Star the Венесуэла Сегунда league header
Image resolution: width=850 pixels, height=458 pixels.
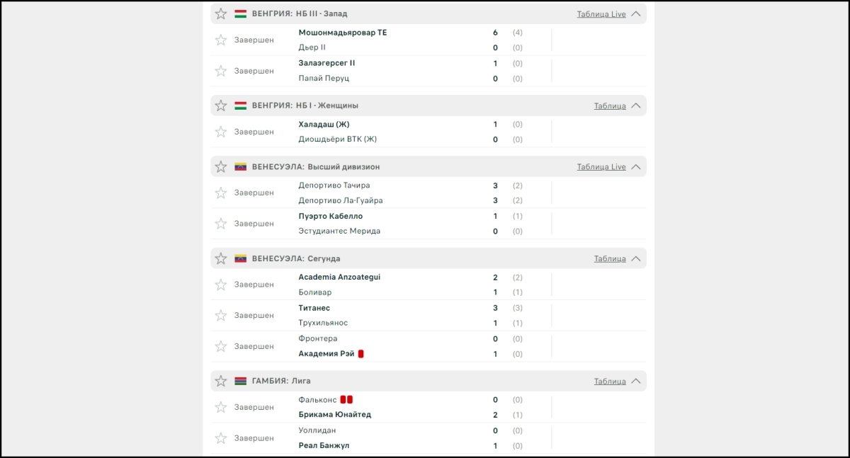[221, 258]
